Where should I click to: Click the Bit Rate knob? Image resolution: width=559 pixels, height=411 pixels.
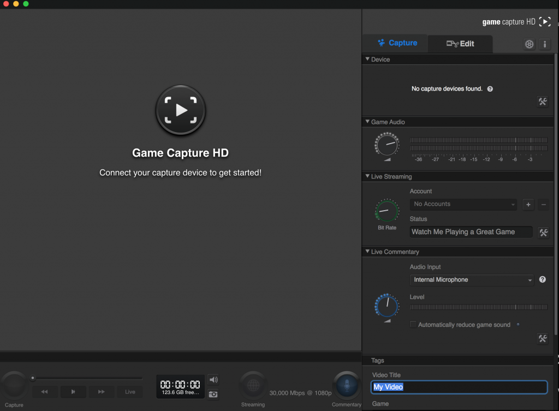point(387,211)
